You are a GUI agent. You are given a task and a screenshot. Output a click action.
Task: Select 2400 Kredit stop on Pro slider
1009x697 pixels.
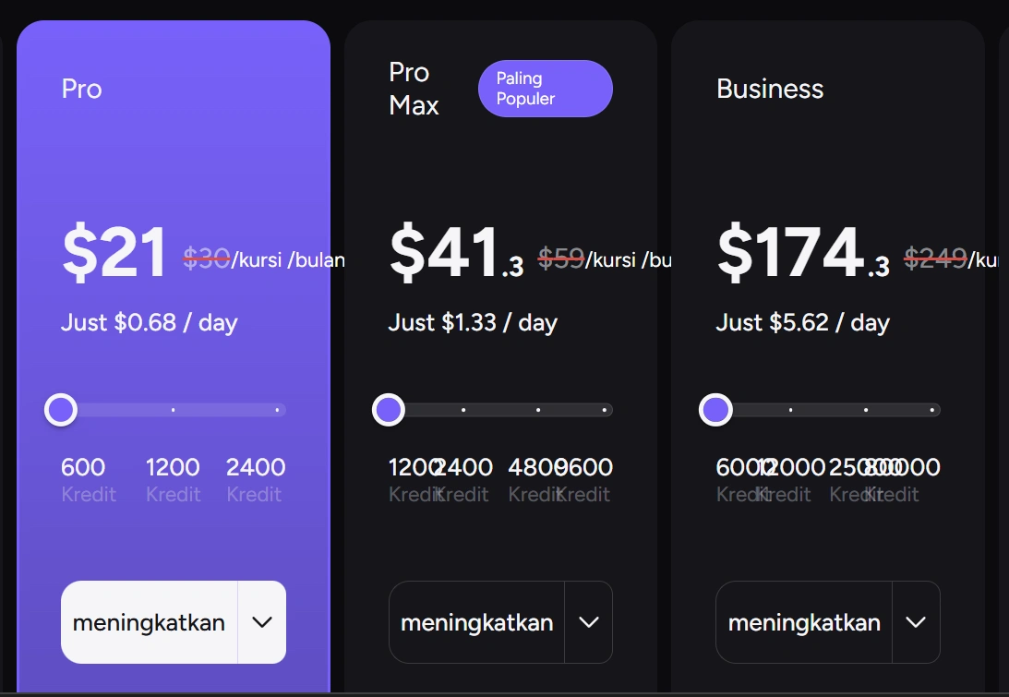click(277, 409)
